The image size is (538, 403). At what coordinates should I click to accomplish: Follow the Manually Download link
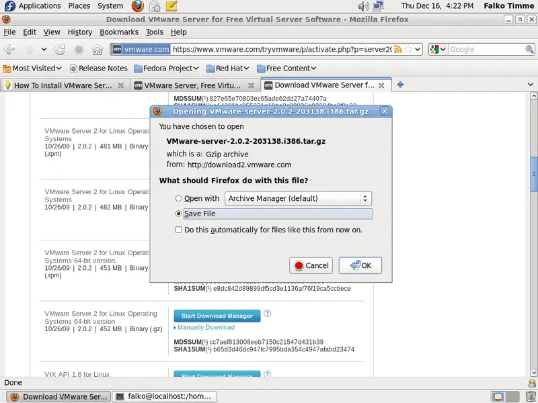206,328
